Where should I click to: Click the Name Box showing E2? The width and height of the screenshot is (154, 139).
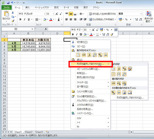coord(16,29)
